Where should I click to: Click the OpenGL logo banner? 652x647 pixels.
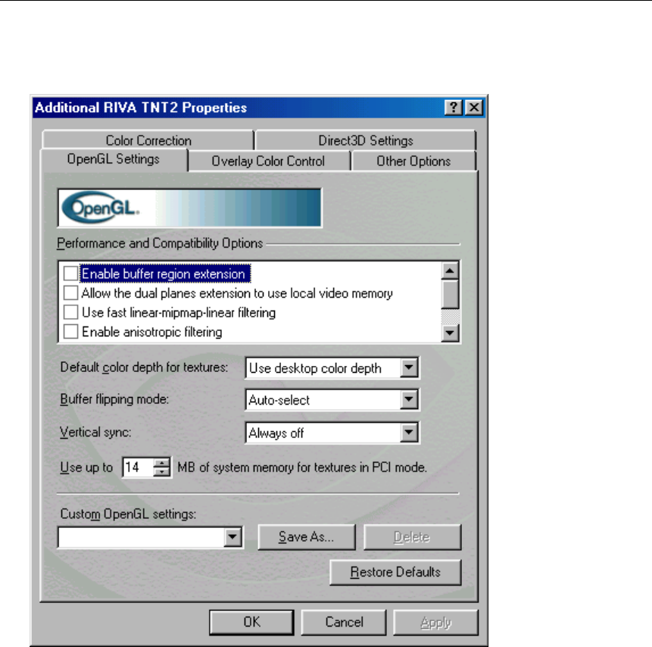tap(189, 208)
